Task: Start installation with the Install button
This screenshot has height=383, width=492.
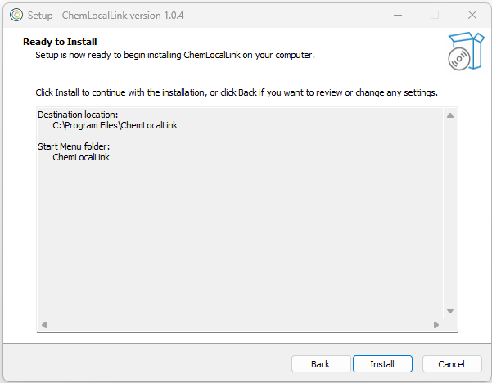Action: pyautogui.click(x=382, y=364)
